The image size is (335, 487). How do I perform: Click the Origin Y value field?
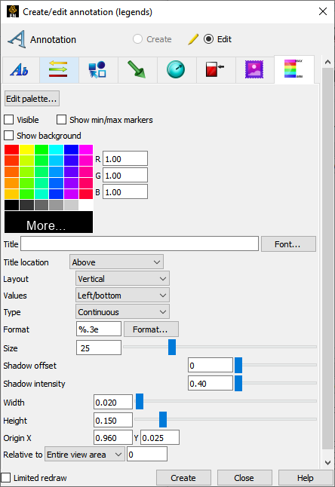click(160, 437)
